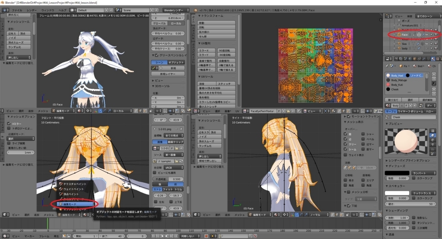The image size is (442, 239).
Task: Click the 割り当て assign button
Action: click(393, 100)
